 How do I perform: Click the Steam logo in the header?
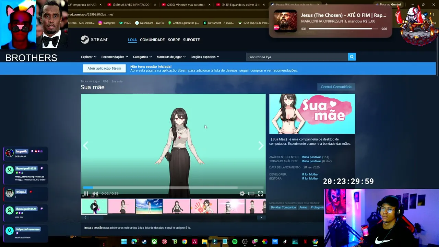coord(94,40)
